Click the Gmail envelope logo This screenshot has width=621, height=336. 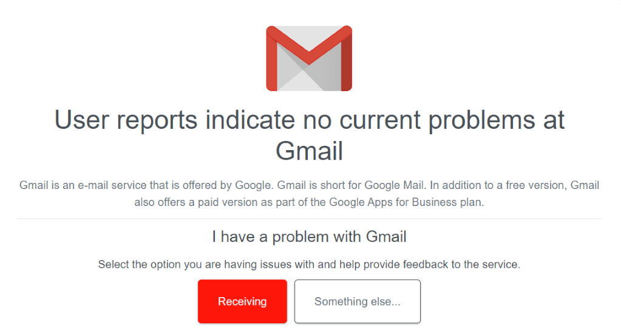coord(309,58)
